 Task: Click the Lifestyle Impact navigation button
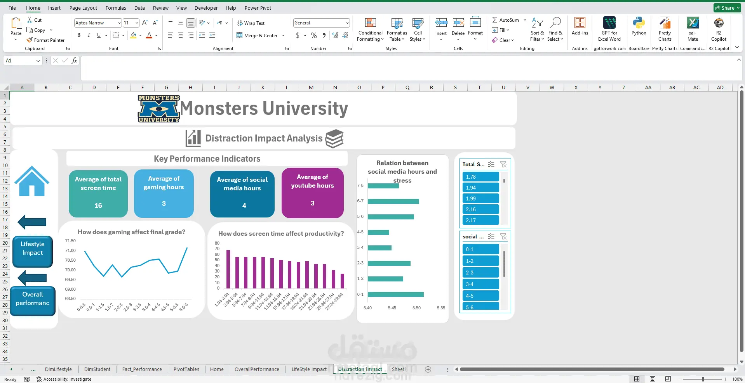pyautogui.click(x=33, y=252)
